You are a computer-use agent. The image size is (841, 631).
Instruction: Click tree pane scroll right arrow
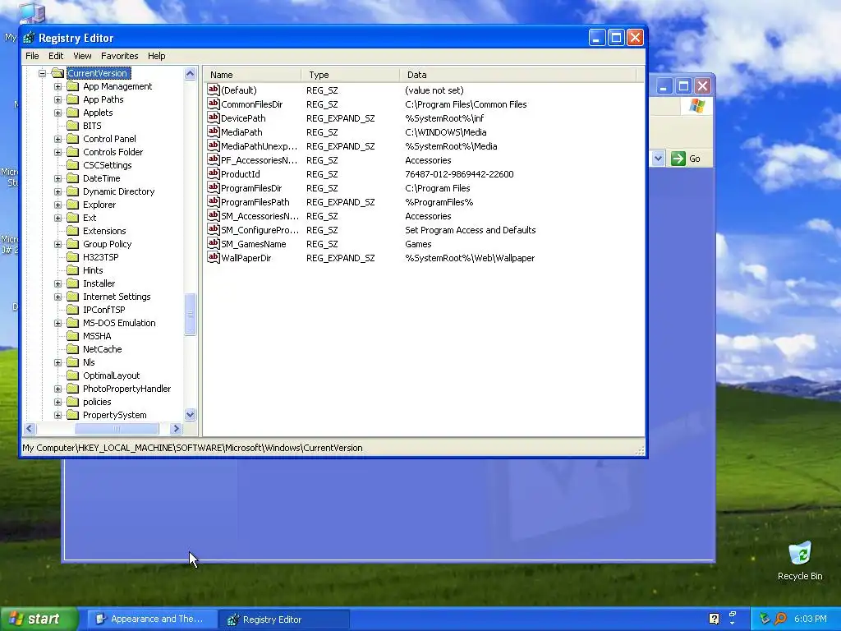[x=176, y=428]
